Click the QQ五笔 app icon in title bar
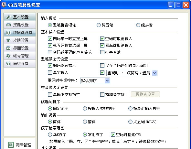This screenshot has height=149, width=191. (x=4, y=5)
